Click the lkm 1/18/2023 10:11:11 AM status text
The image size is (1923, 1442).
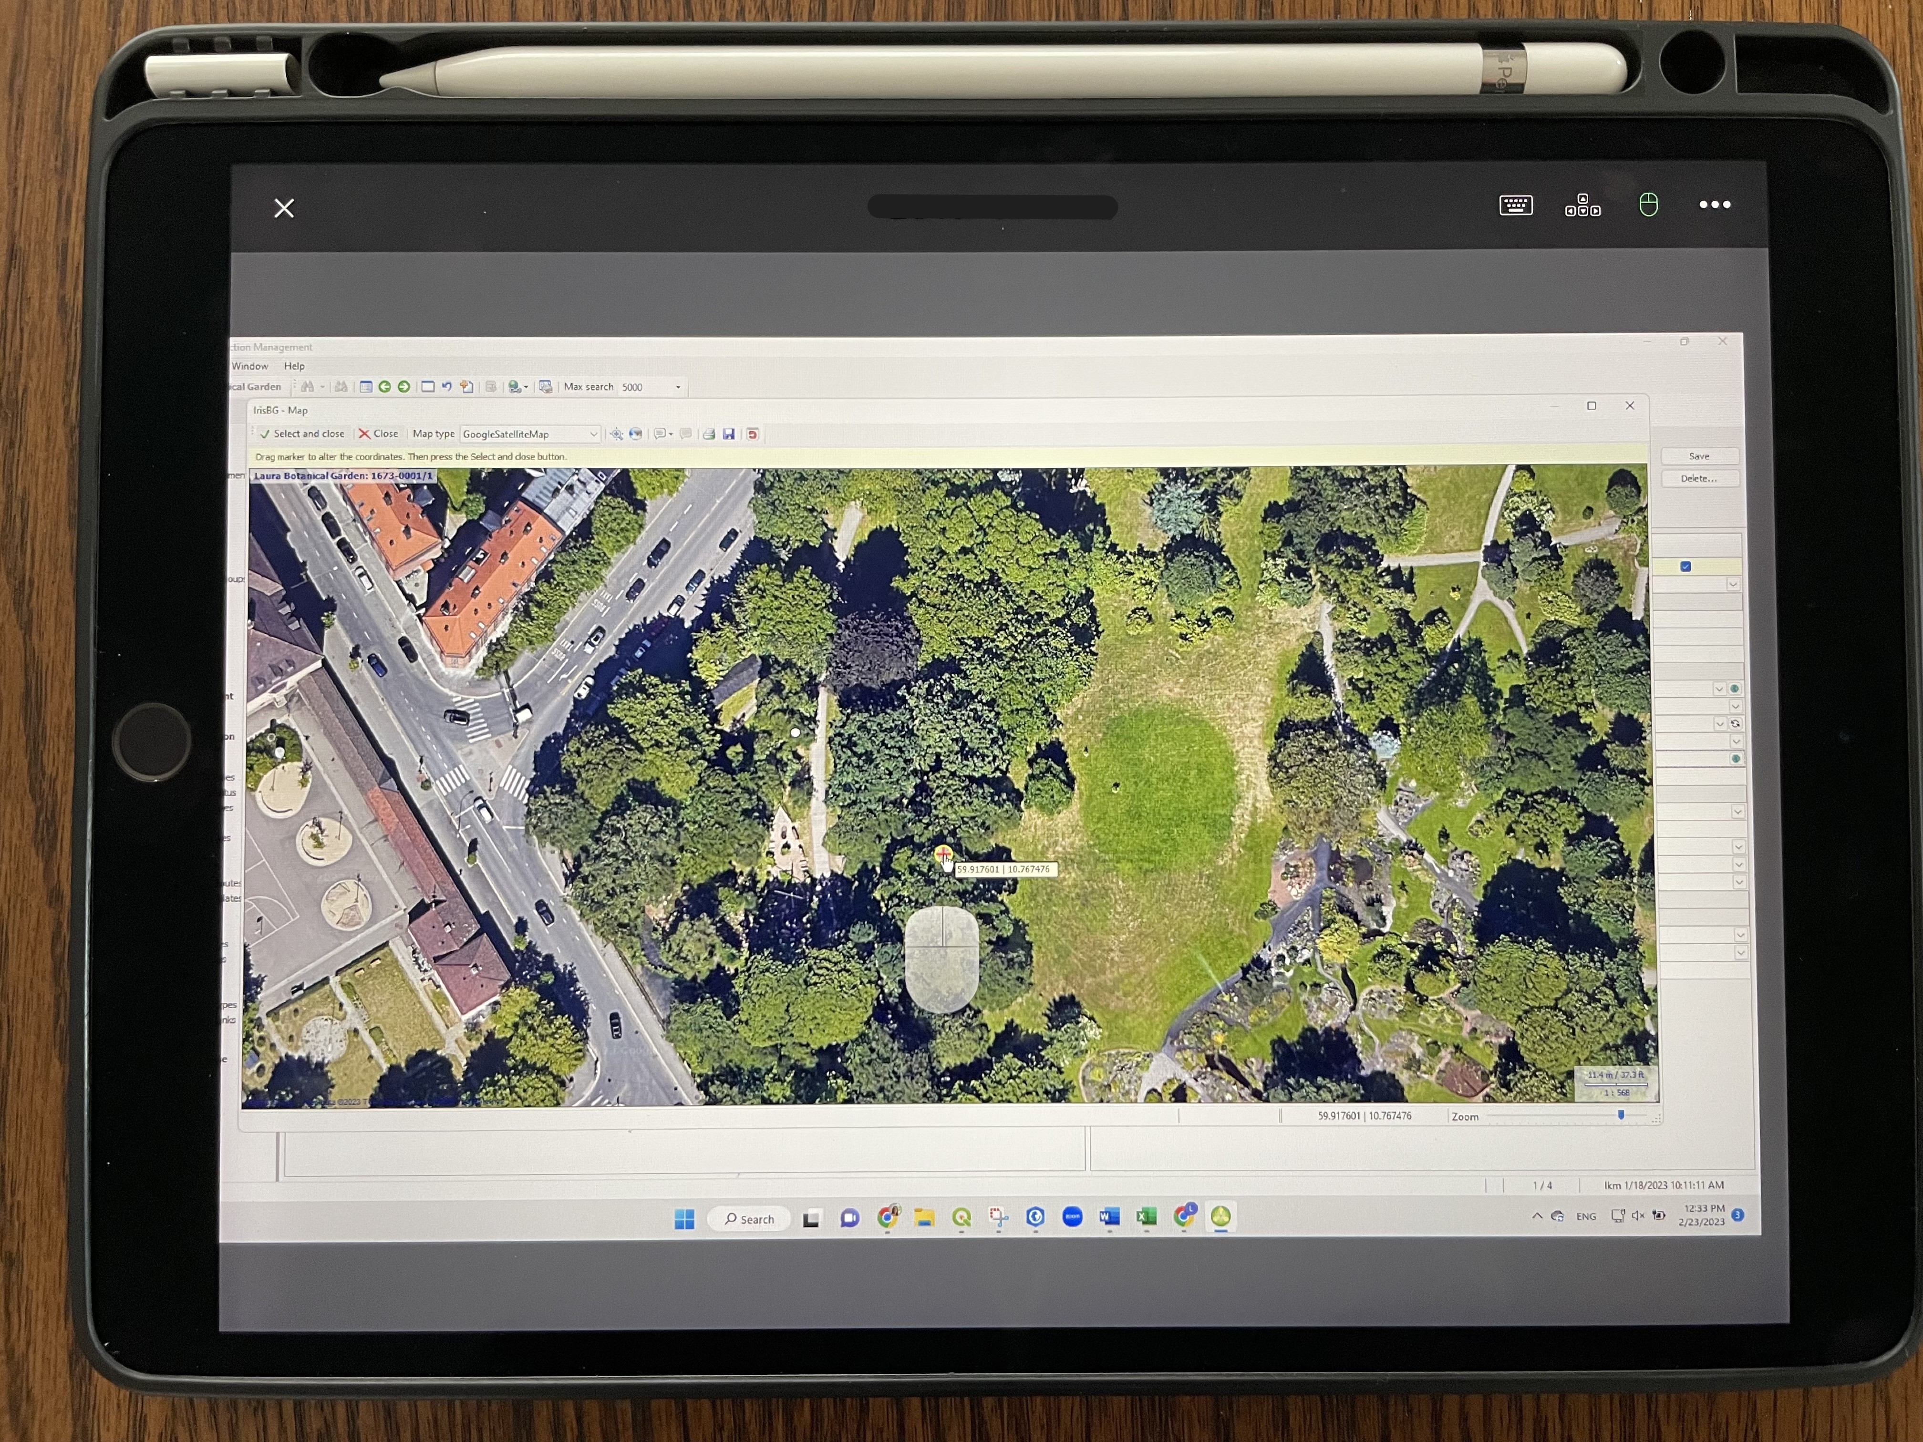pos(1664,1185)
